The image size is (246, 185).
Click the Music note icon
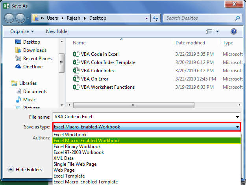[x=18, y=99]
